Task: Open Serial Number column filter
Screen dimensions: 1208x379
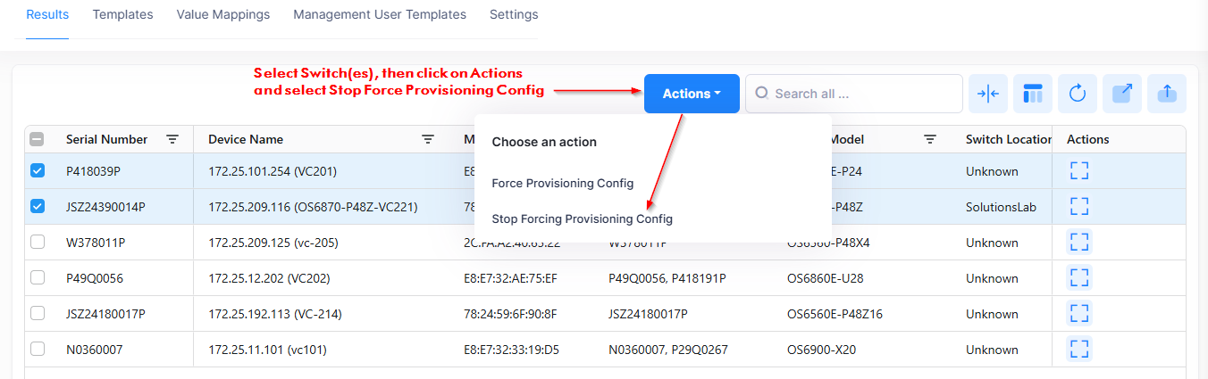Action: pos(172,139)
